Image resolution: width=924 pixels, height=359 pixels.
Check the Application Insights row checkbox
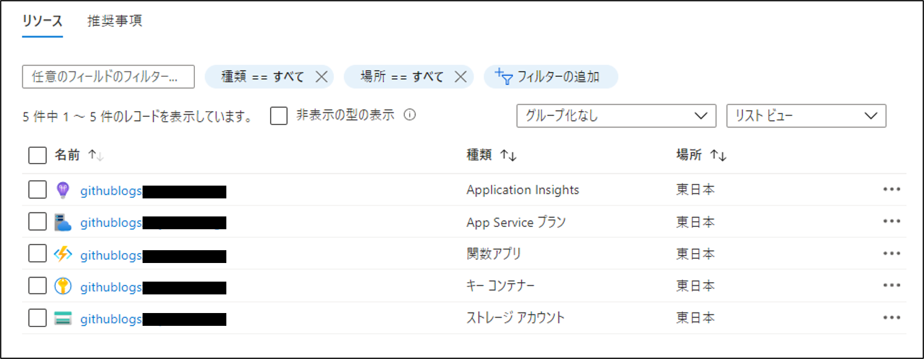click(38, 190)
